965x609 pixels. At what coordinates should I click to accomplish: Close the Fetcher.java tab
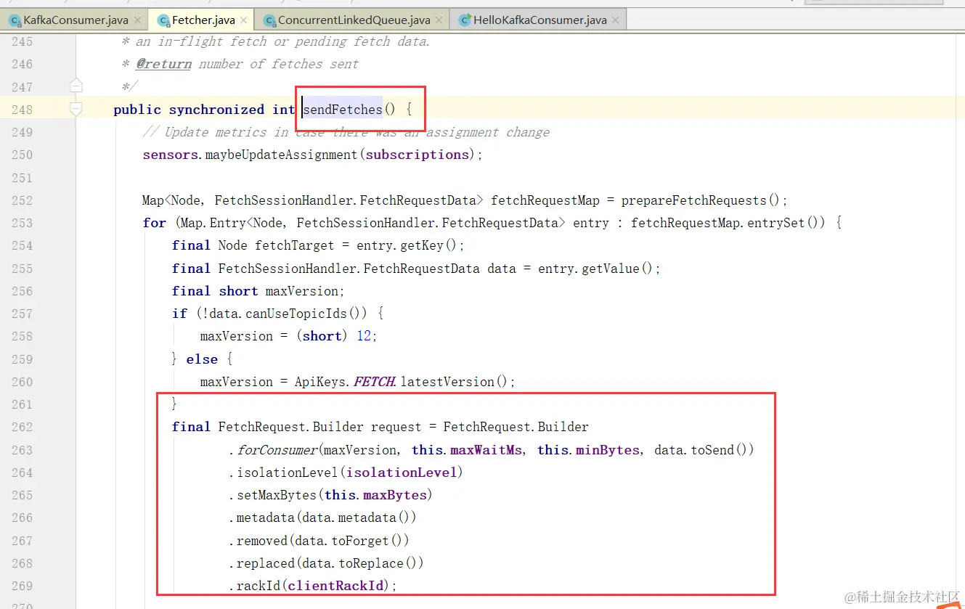point(244,20)
